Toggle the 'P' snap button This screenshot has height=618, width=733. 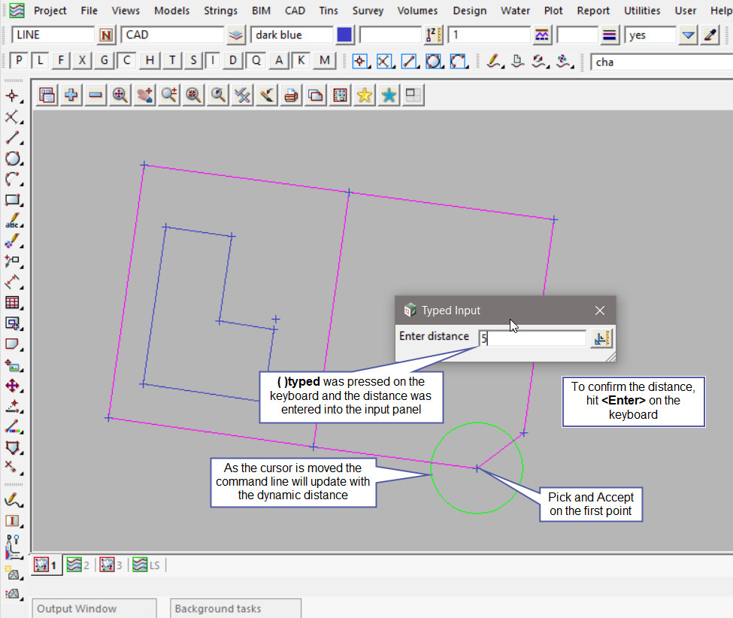(19, 61)
